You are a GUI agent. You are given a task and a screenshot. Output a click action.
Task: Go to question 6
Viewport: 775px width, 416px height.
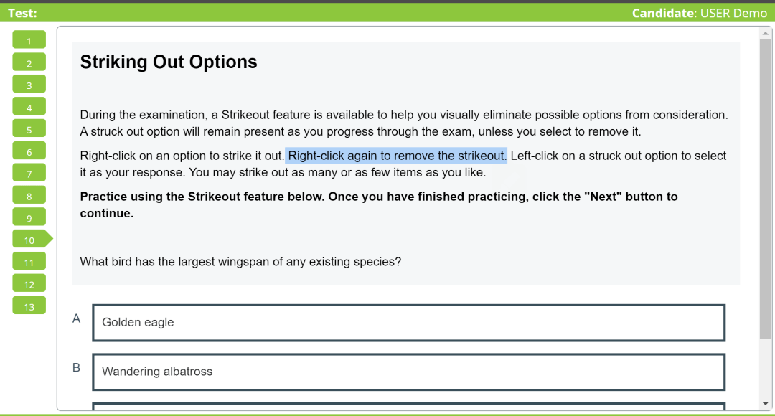coord(29,151)
